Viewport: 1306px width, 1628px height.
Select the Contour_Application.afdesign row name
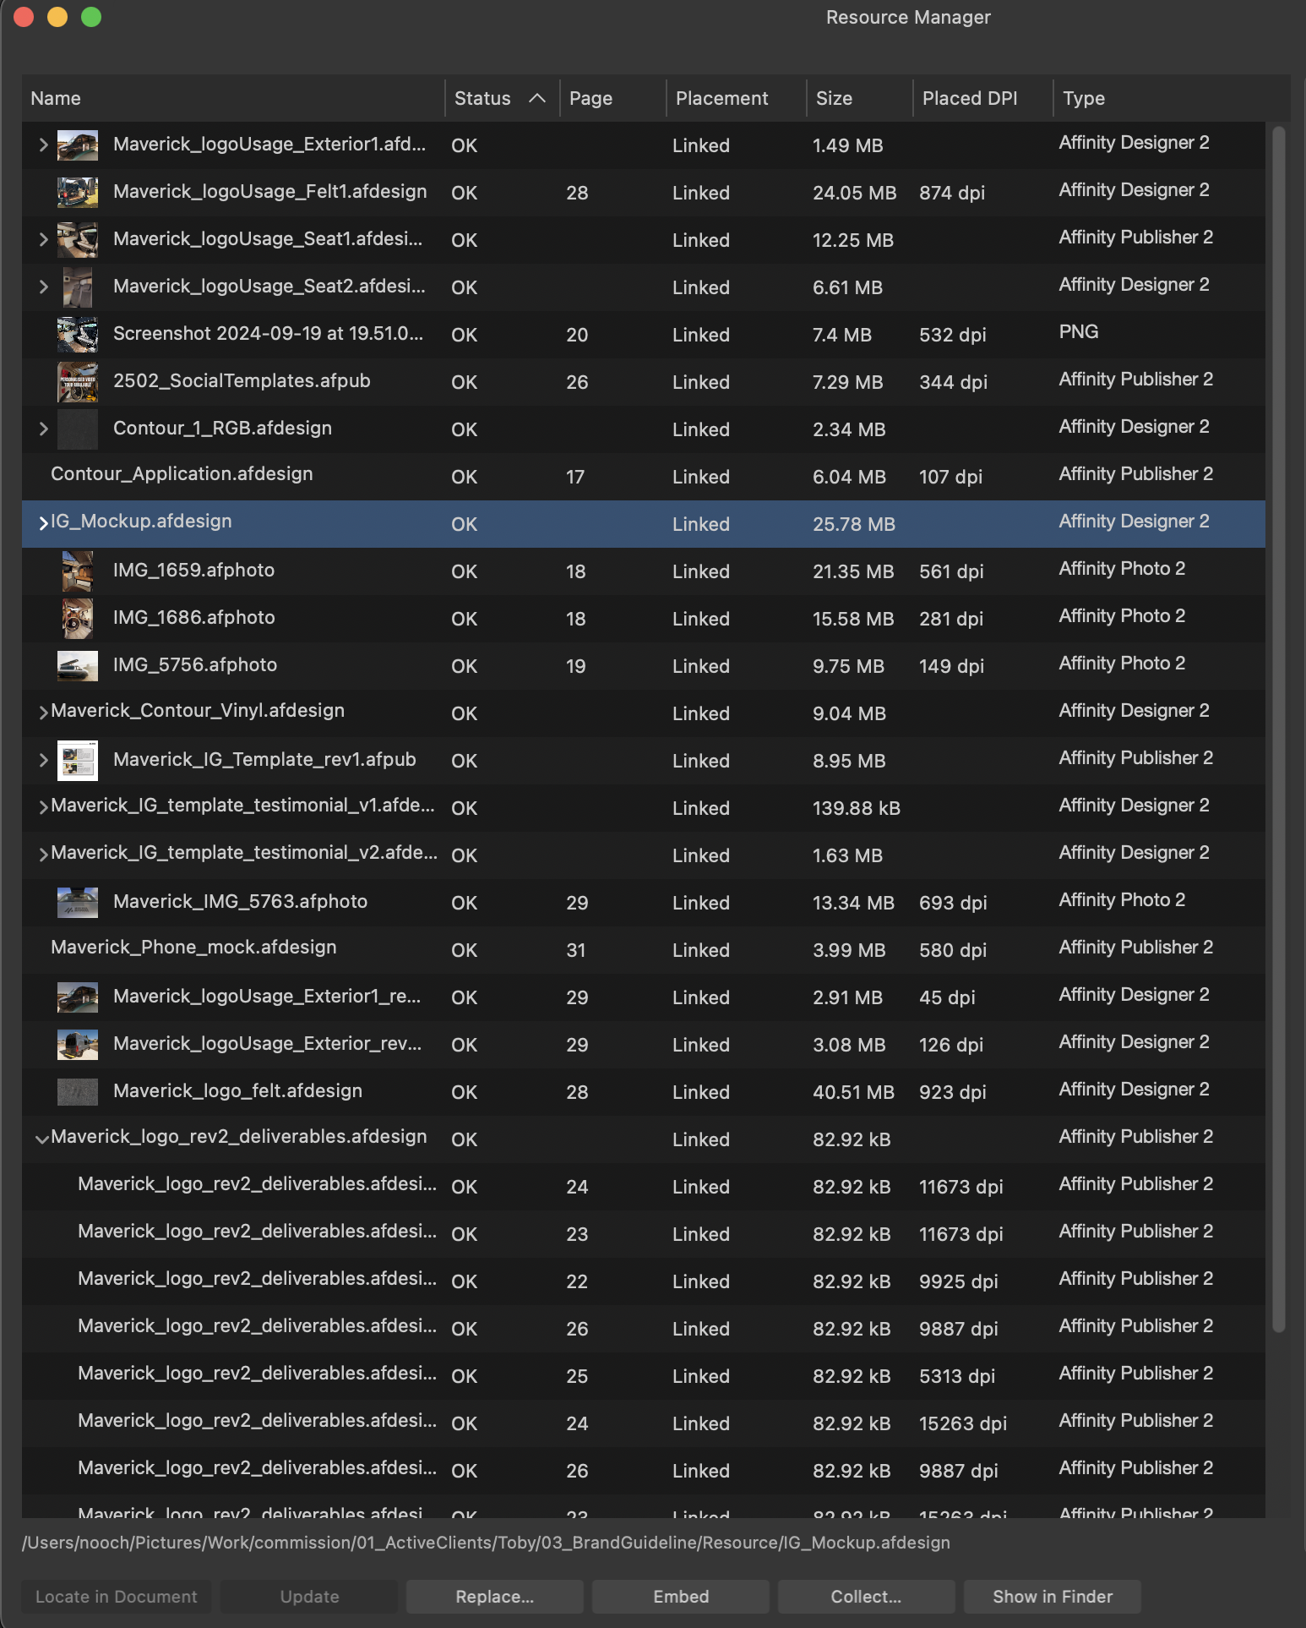click(x=182, y=473)
